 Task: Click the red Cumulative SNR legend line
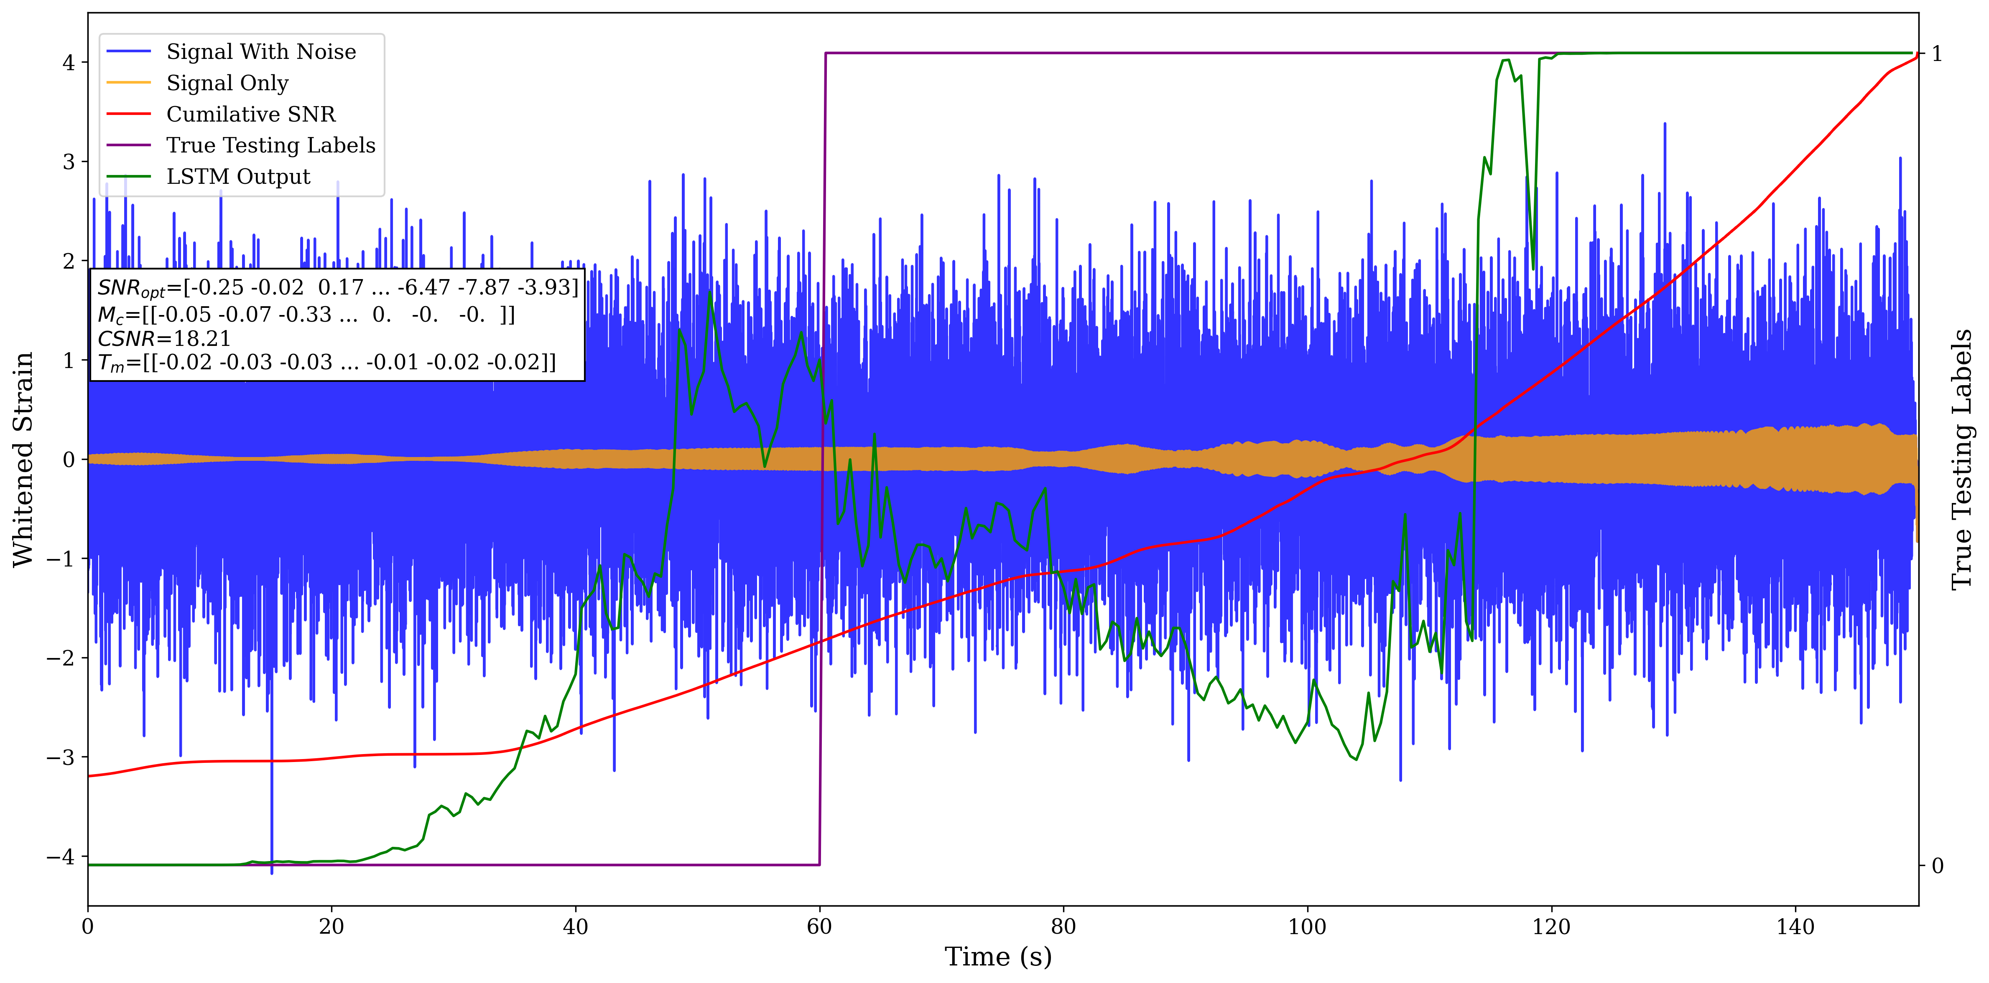[x=128, y=114]
